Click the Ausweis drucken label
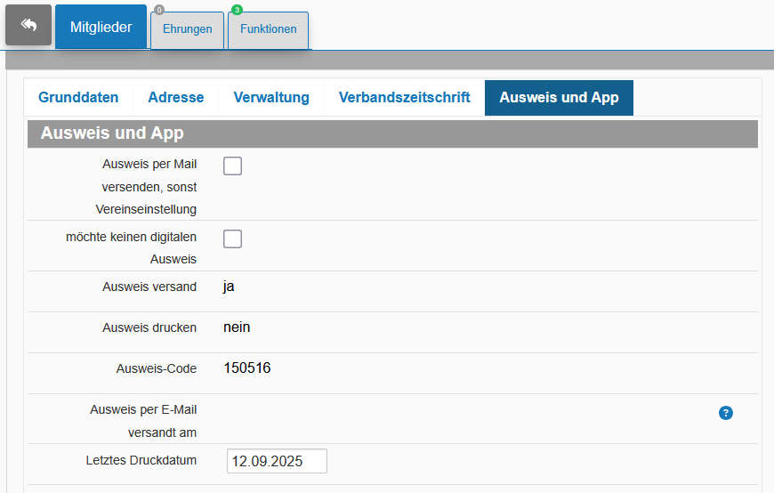Screen dimensions: 774x493 tap(149, 327)
